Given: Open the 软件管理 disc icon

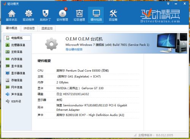Looking at the screenshot, I should (x=62, y=14).
